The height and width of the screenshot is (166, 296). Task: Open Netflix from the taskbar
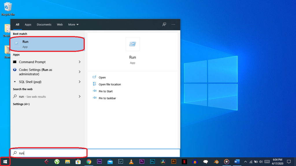tap(184, 162)
